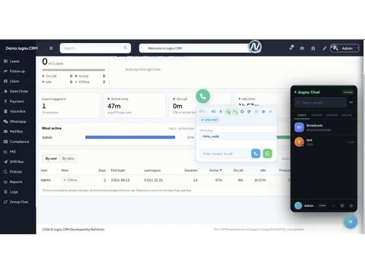The width and height of the screenshot is (365, 274).
Task: Click the green WhatsApp button in dialer
Action: pos(267,153)
